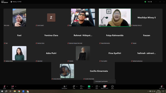Open the Windows Start menu
Viewport: 166px width, 93px height.
click(2, 91)
